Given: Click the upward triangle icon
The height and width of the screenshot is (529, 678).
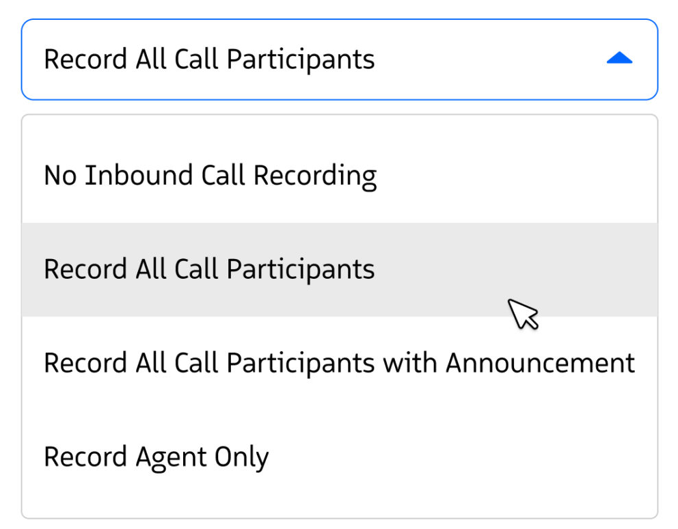Looking at the screenshot, I should pyautogui.click(x=619, y=59).
